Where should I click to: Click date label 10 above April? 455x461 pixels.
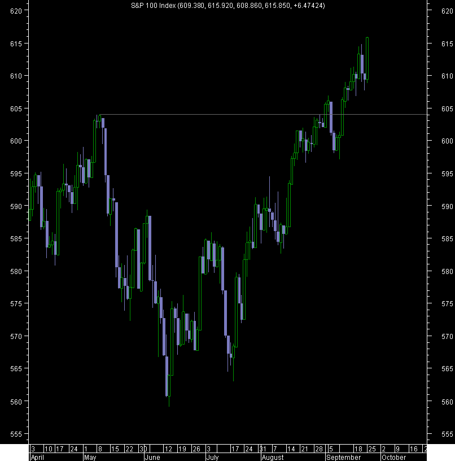[x=49, y=449]
